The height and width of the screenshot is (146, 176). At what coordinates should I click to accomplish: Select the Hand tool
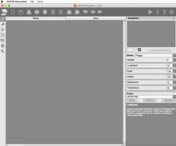pyautogui.click(x=3, y=46)
